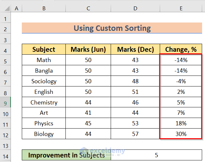This screenshot has width=205, height=162.
Task: Click the row 14 header
Action: (5, 155)
